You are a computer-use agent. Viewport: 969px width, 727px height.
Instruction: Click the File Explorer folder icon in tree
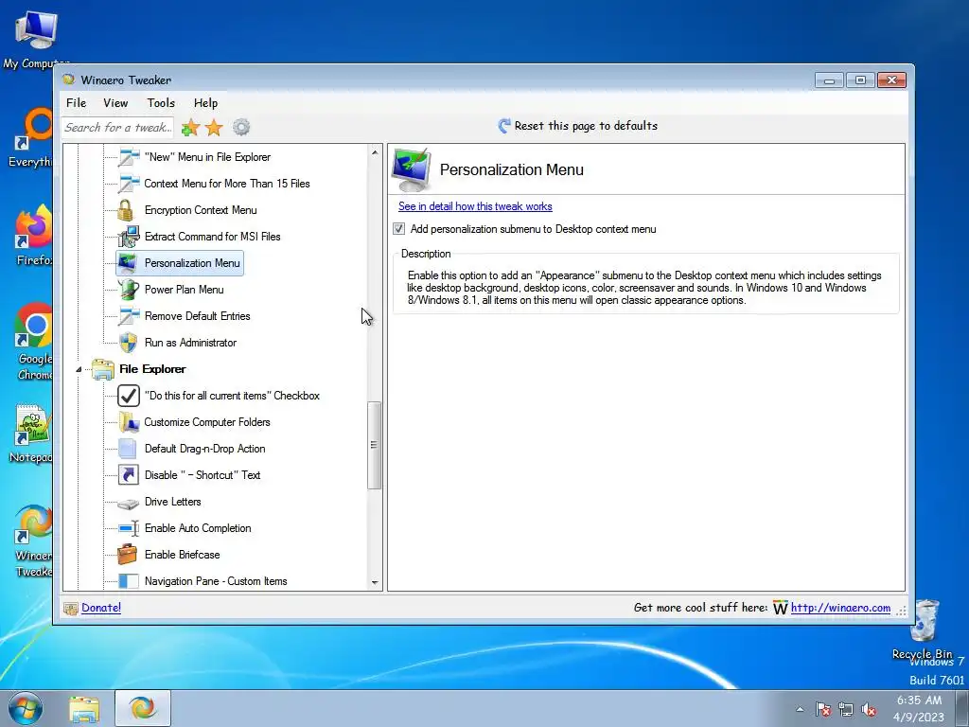click(102, 369)
